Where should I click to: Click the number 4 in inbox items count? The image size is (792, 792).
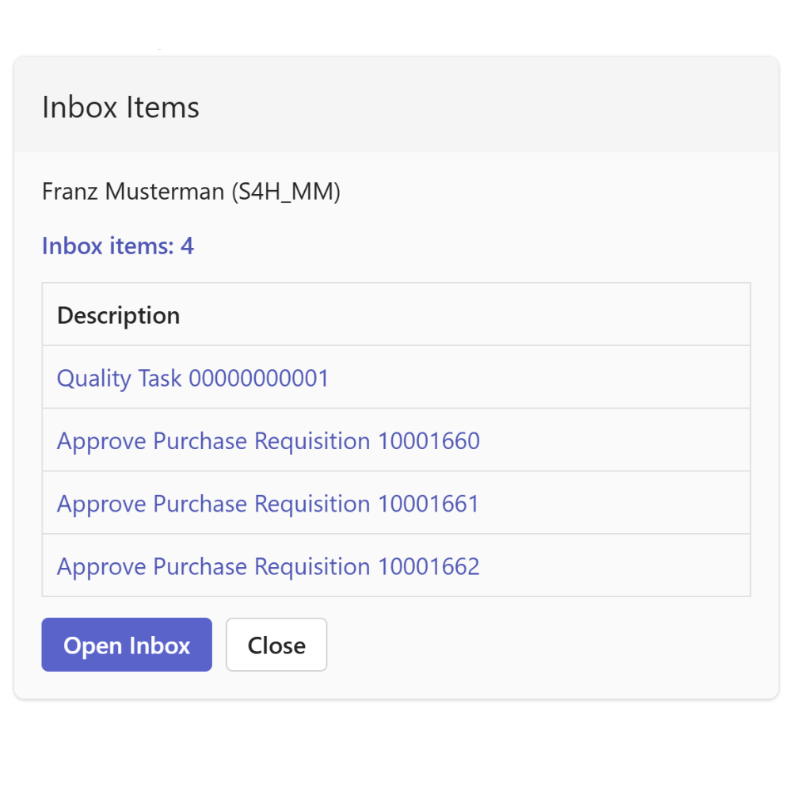[188, 246]
